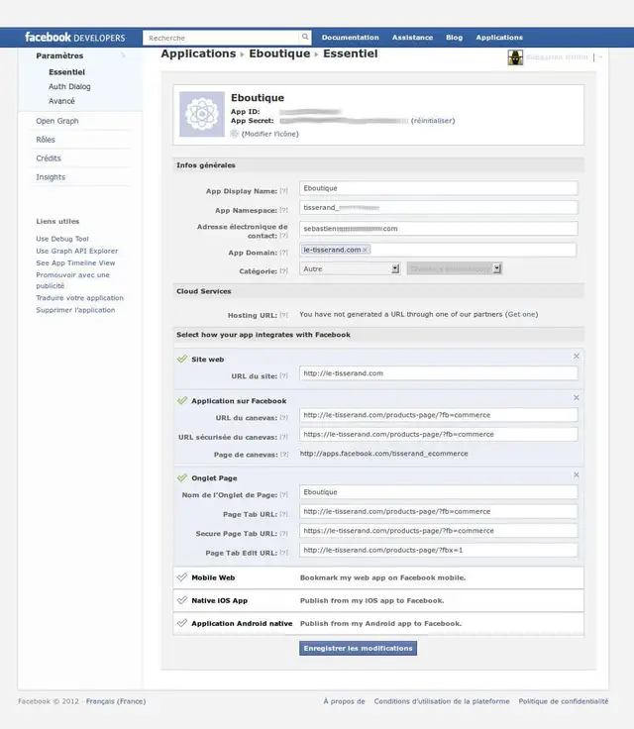Click help icon for App Domain
This screenshot has width=634, height=729.
[283, 253]
